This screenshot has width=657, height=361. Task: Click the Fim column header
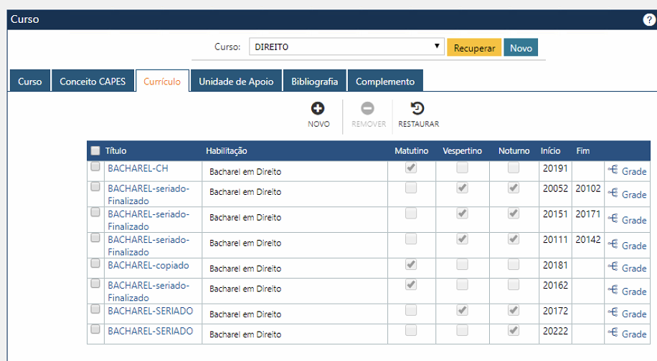583,150
